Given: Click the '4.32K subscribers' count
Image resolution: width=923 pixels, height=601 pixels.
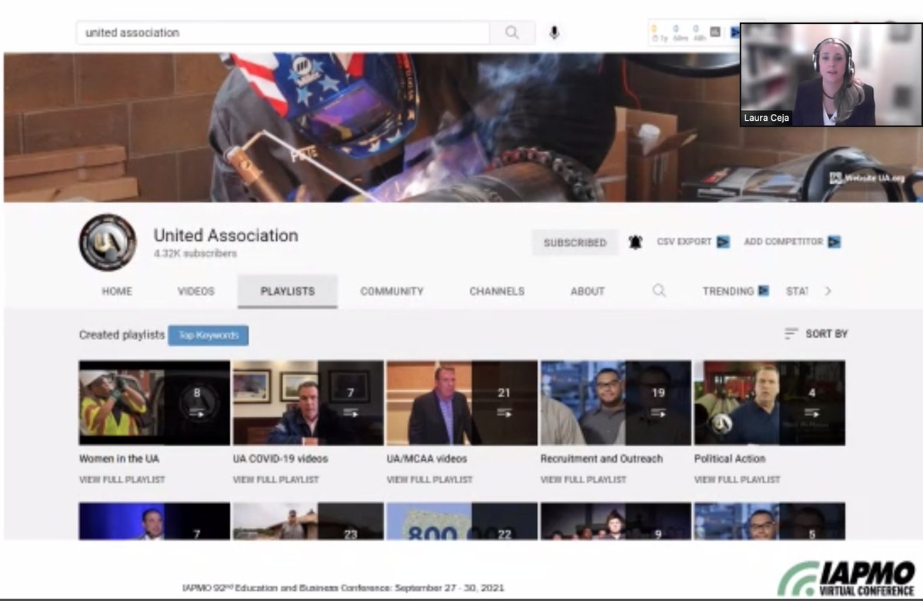Looking at the screenshot, I should [195, 254].
